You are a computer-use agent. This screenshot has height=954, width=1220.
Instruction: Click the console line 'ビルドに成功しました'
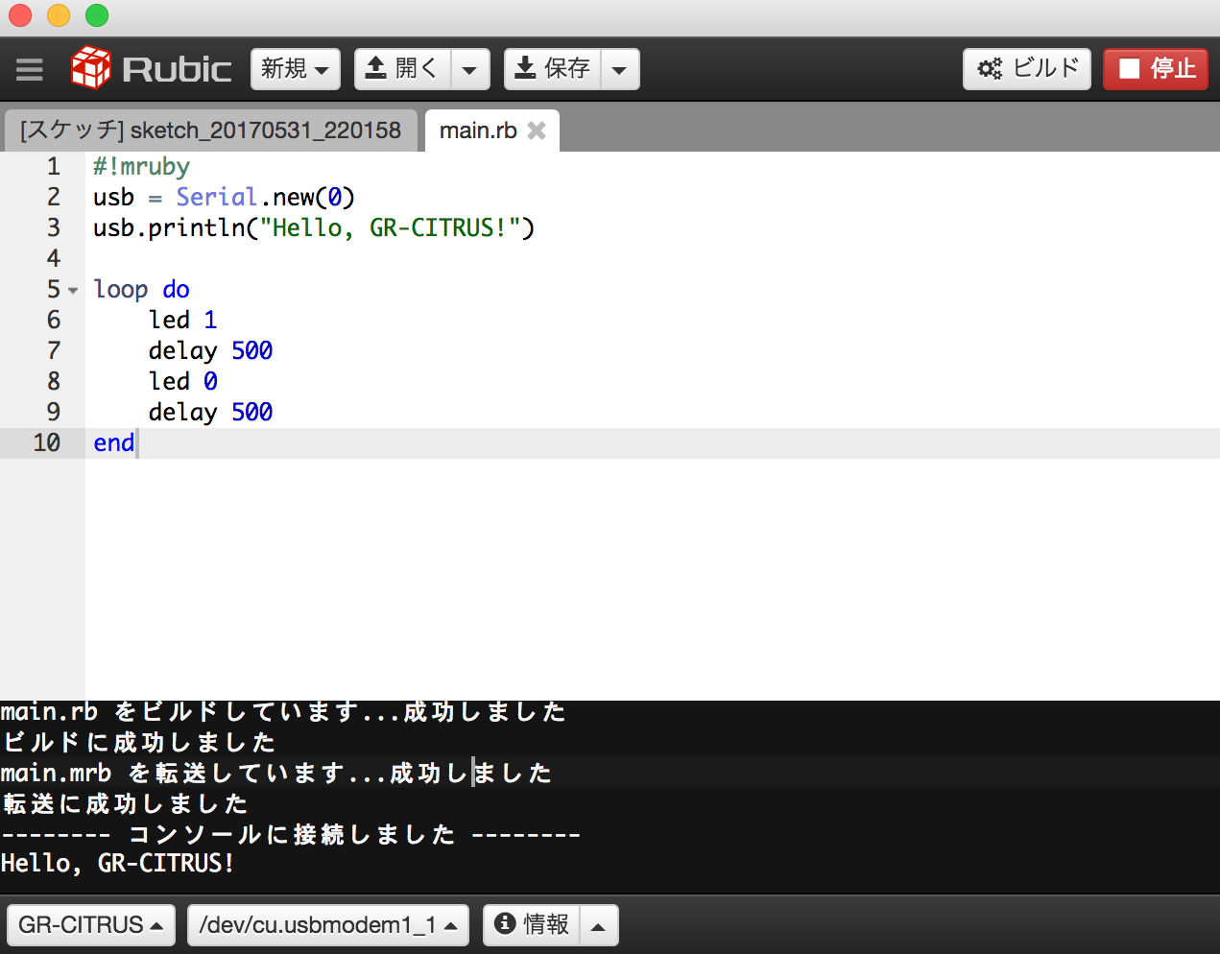tap(139, 742)
